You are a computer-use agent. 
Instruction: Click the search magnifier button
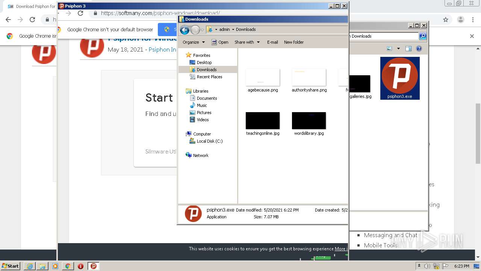click(423, 36)
